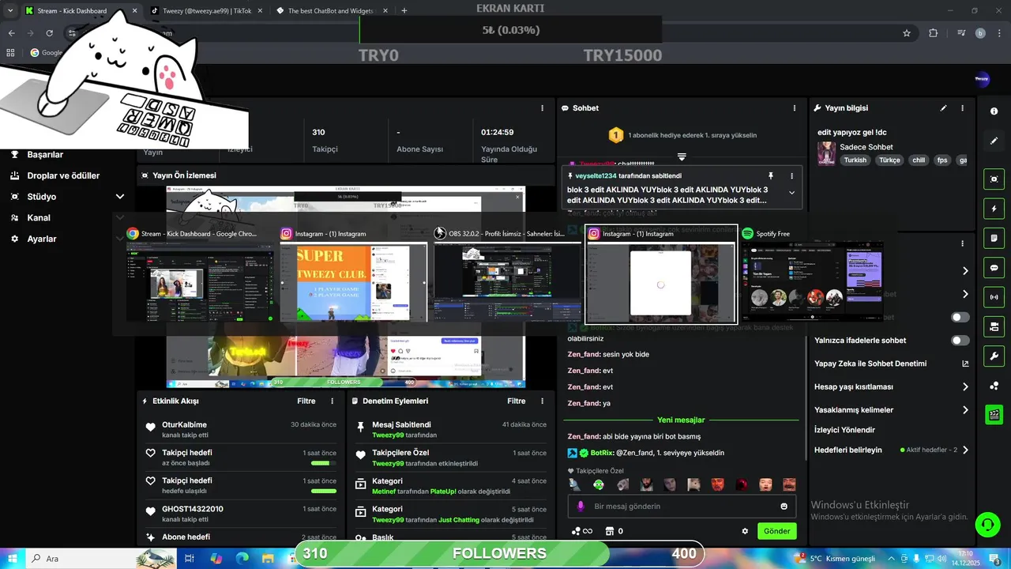Unpin the pinned chat message pin icon
This screenshot has width=1011, height=569.
click(x=771, y=176)
